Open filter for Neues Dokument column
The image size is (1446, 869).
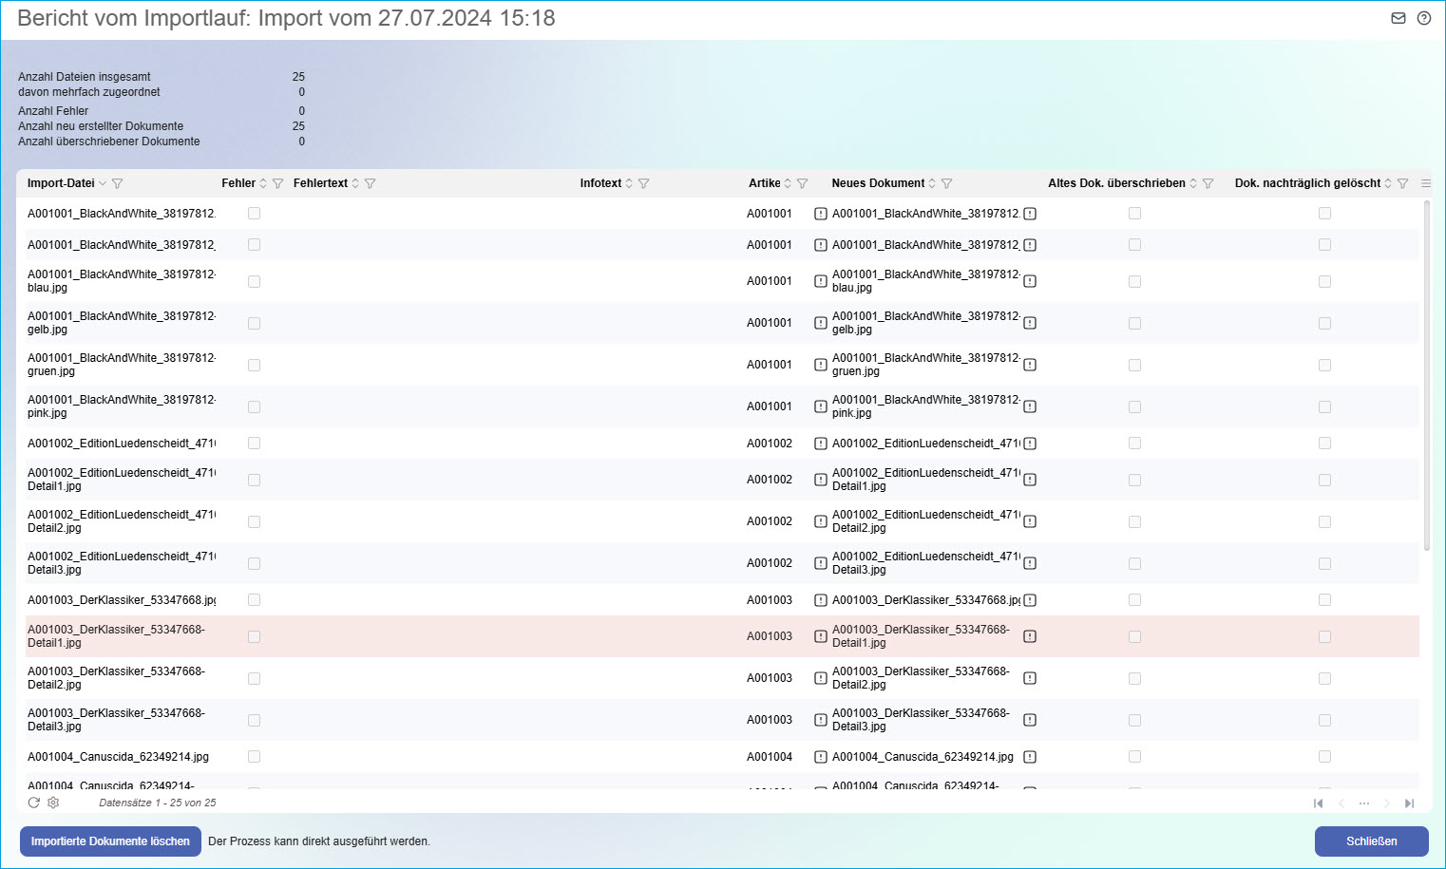tap(946, 183)
